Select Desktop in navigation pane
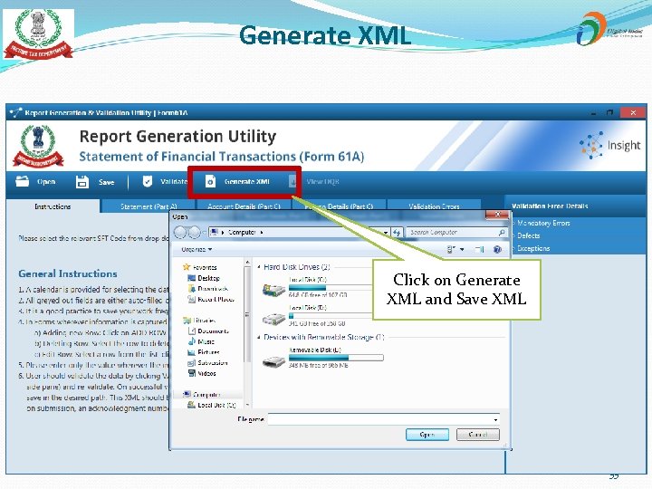This screenshot has height=489, width=652. [x=204, y=278]
